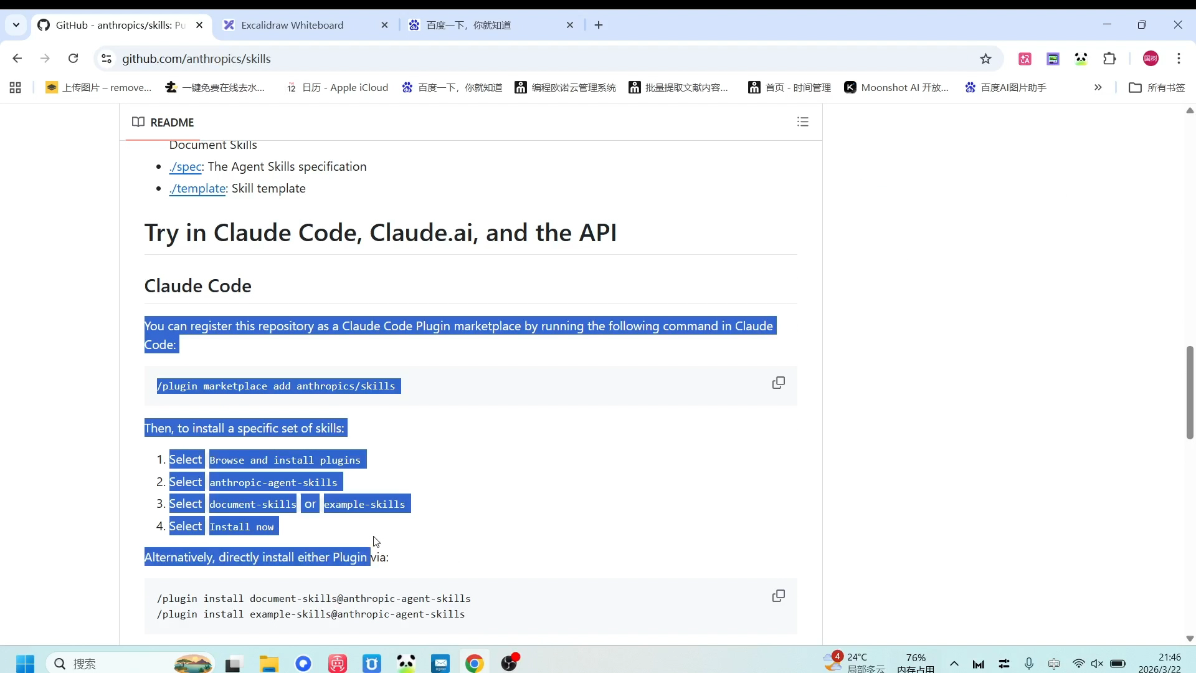Toggle the speaker mute icon in tray
Image resolution: width=1196 pixels, height=673 pixels.
point(1097,664)
